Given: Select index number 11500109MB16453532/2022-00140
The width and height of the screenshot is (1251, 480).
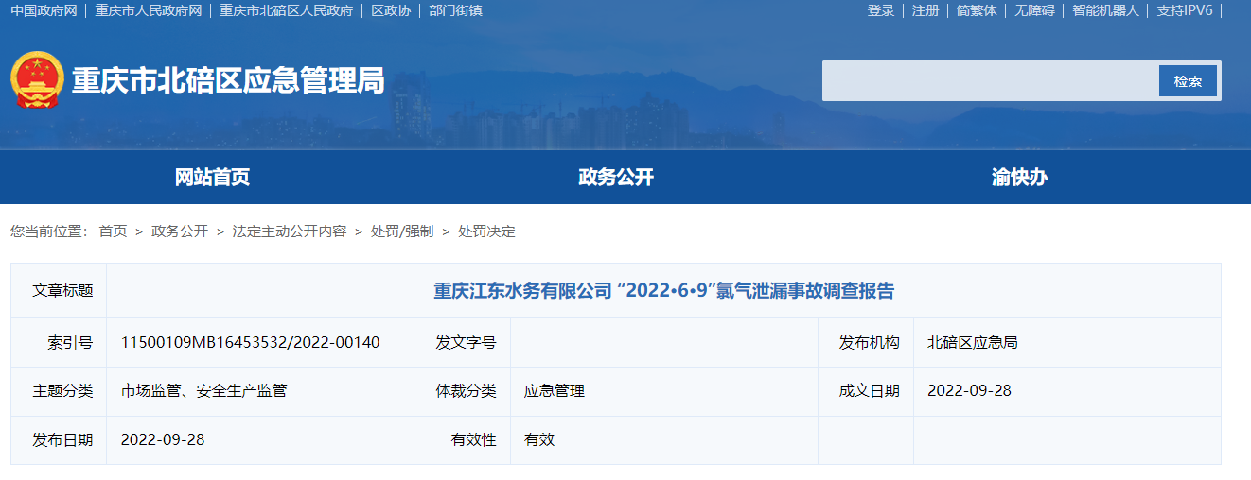Looking at the screenshot, I should click(x=251, y=342).
